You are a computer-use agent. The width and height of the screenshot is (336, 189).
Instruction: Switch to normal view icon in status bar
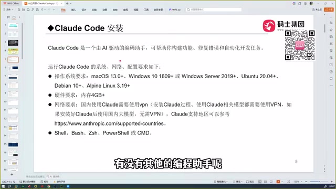coord(260,182)
